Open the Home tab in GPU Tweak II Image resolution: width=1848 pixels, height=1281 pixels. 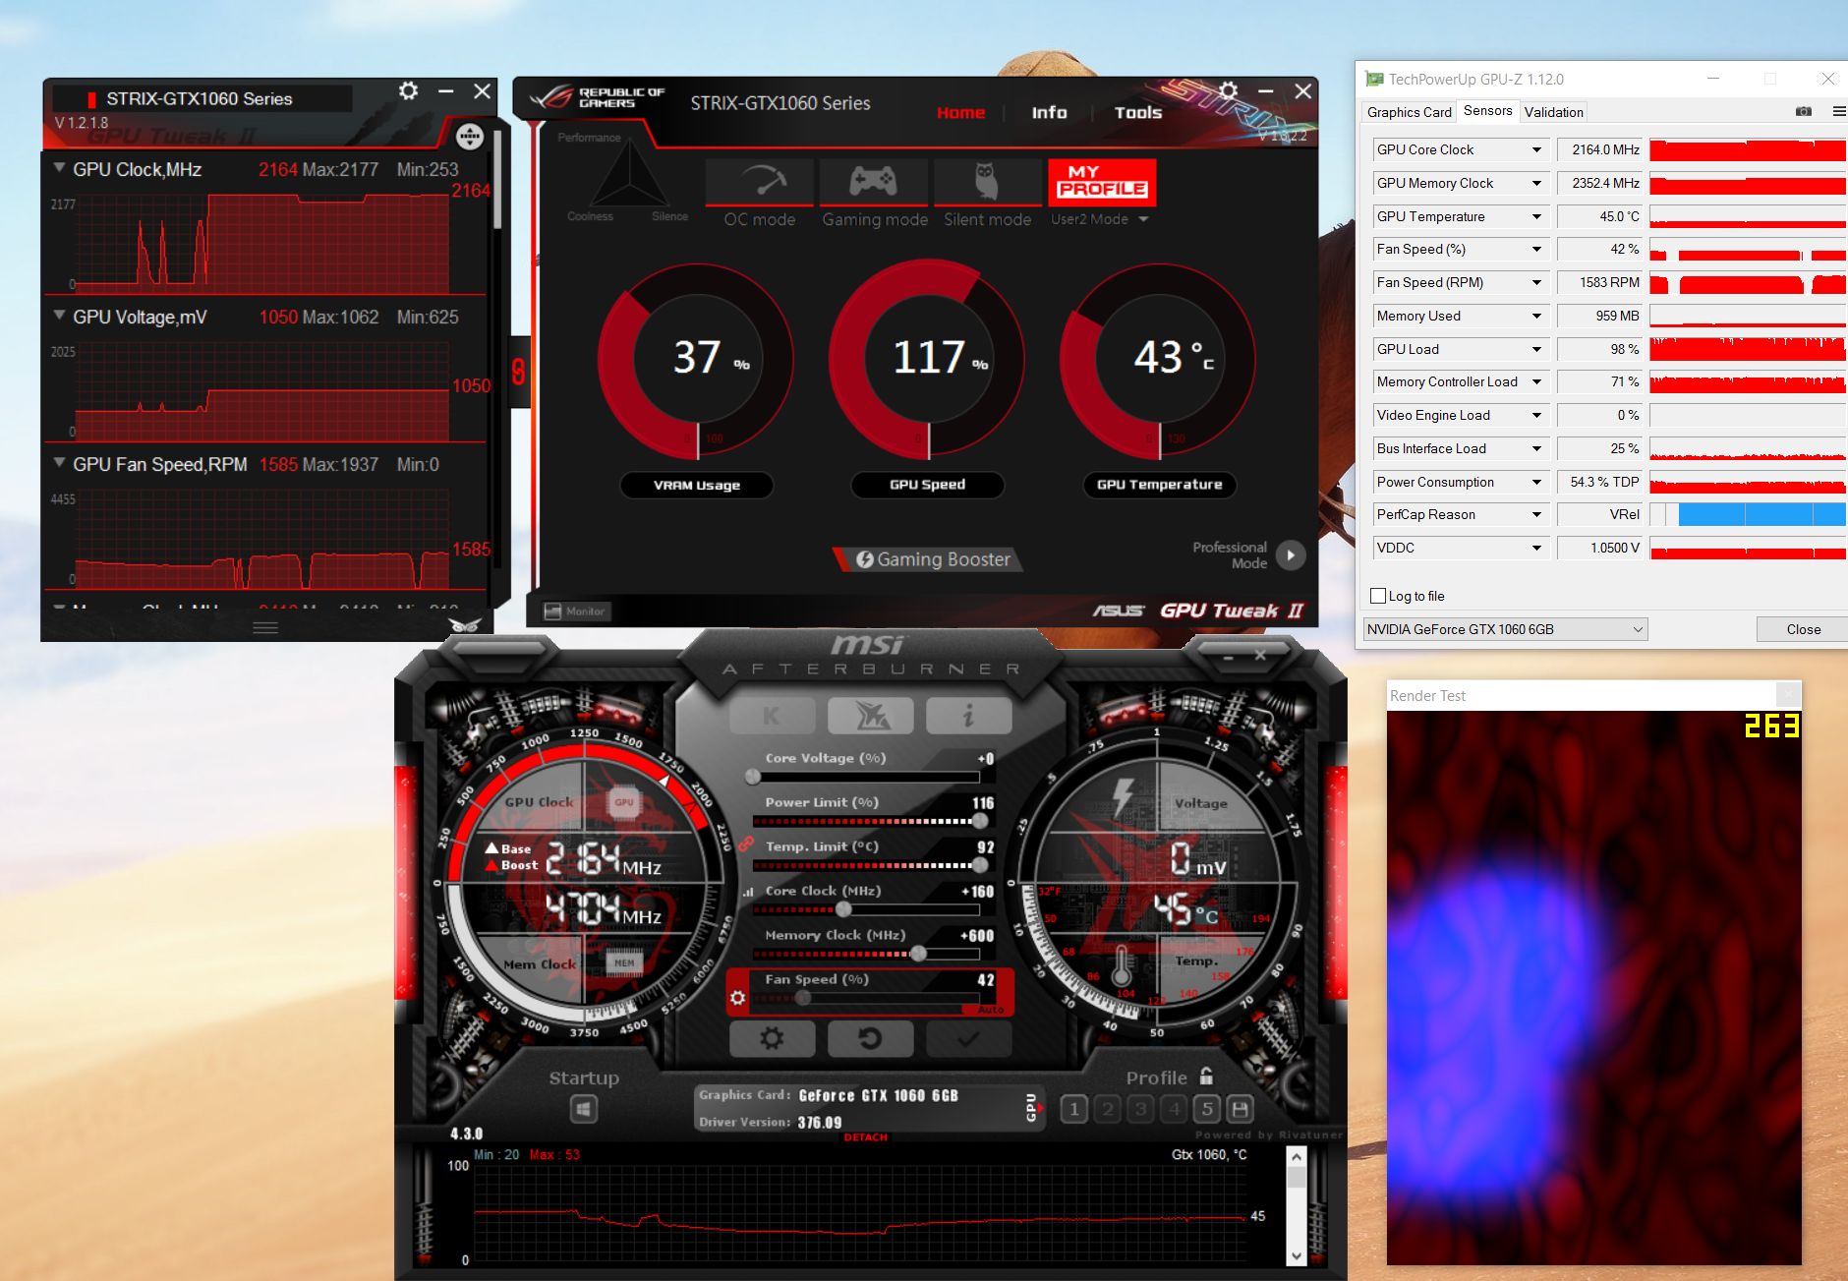pos(960,112)
